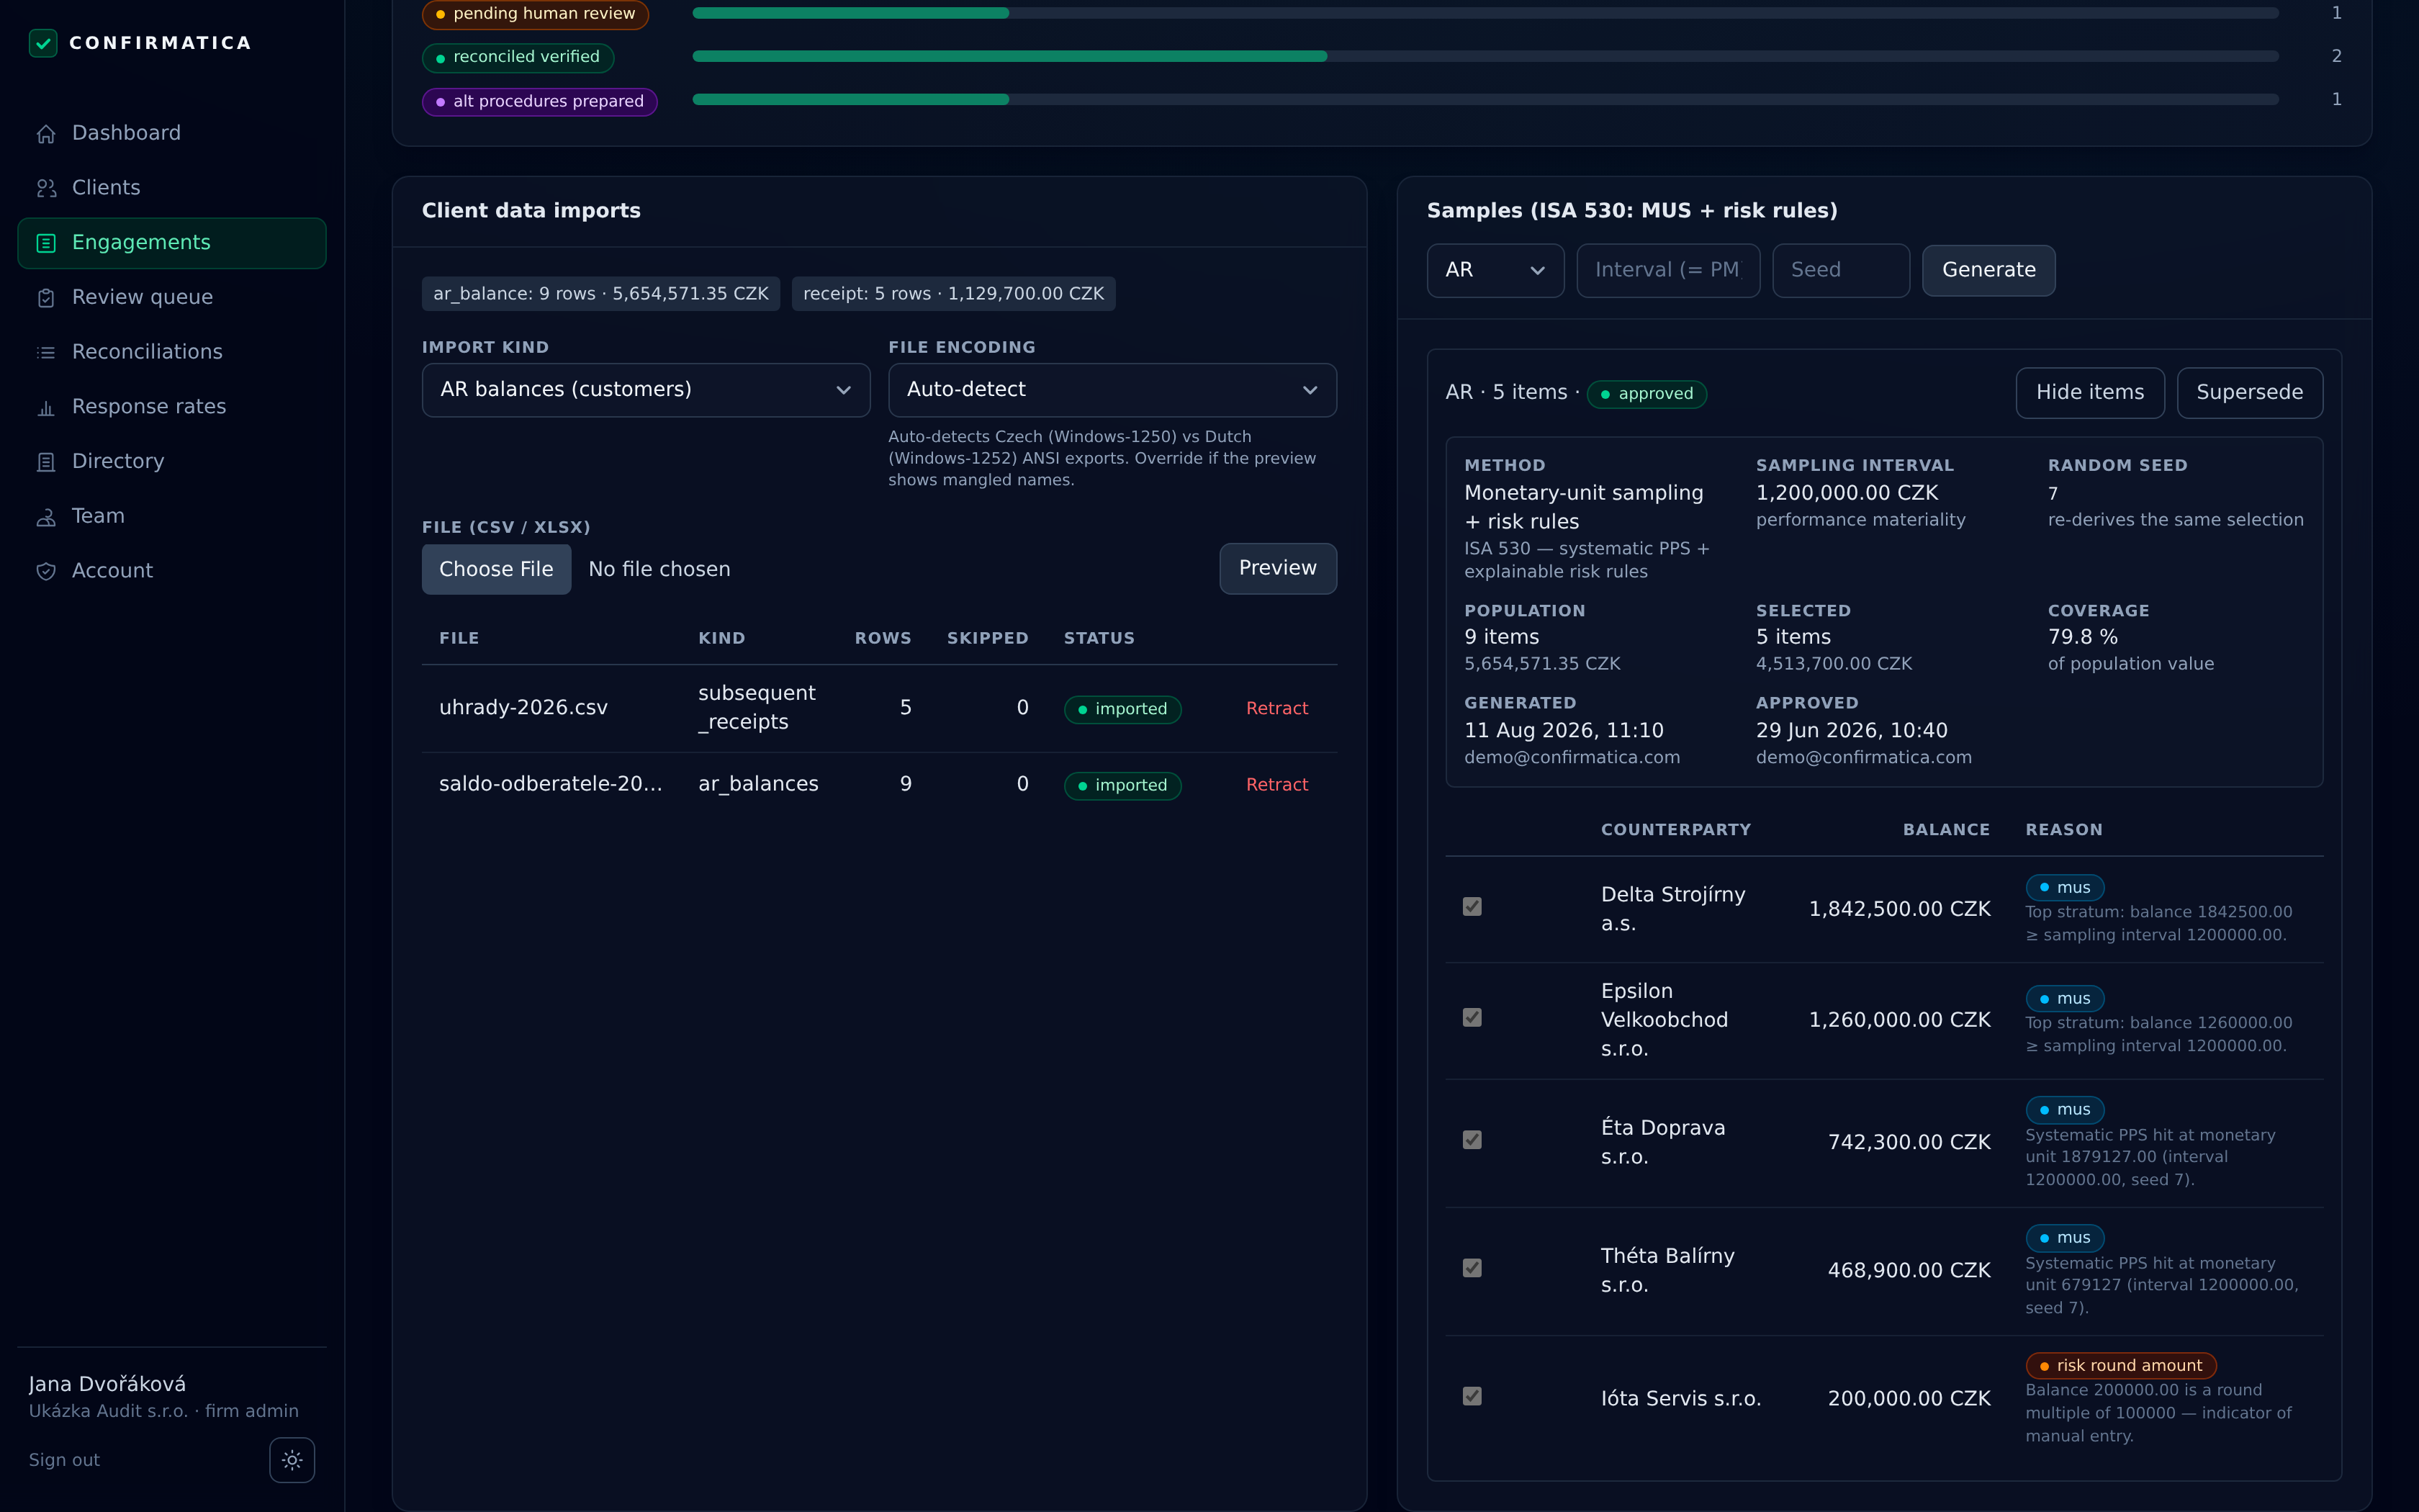Click the Account shield icon
Viewport: 2419px width, 1512px height.
[46, 571]
